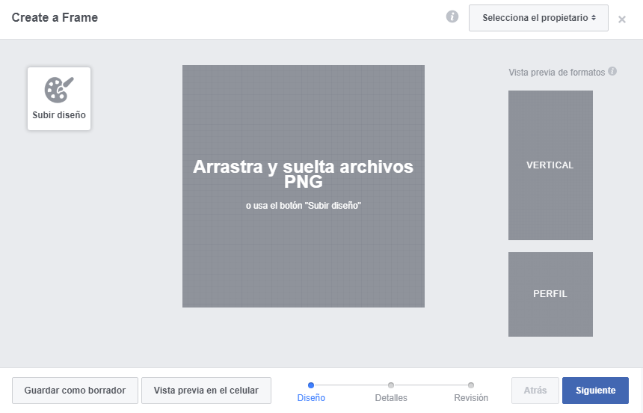Click the Diseño step label
Image resolution: width=643 pixels, height=413 pixels.
[311, 398]
